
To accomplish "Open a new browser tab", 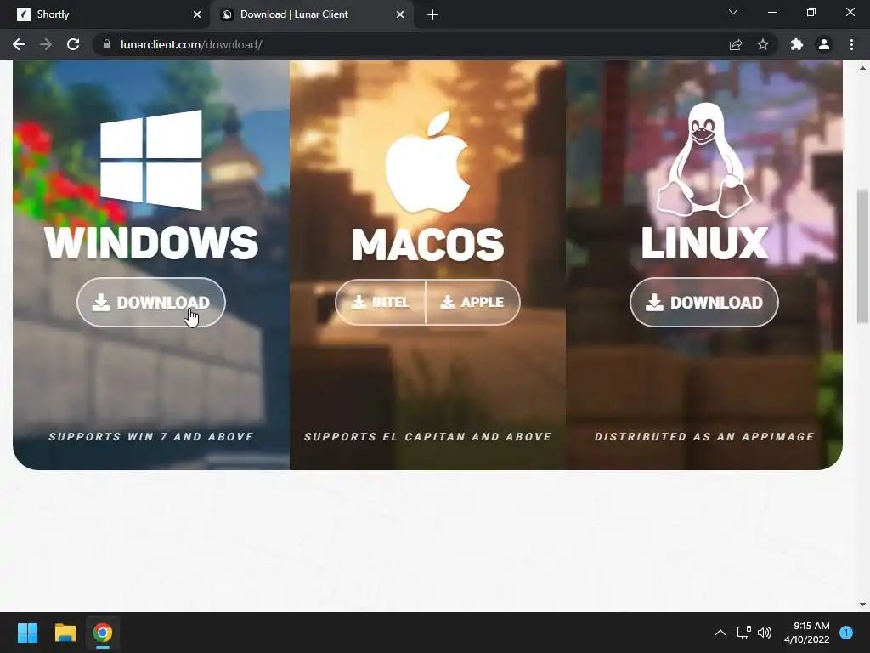I will coord(432,14).
